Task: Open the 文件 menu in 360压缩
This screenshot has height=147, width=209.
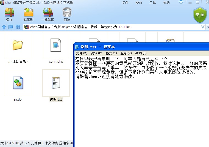Action: coord(125,3)
